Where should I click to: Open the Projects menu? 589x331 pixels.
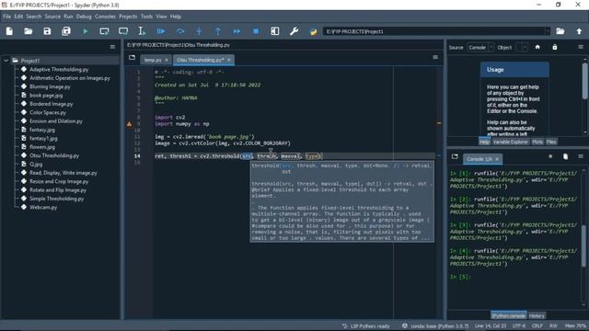[x=128, y=17]
